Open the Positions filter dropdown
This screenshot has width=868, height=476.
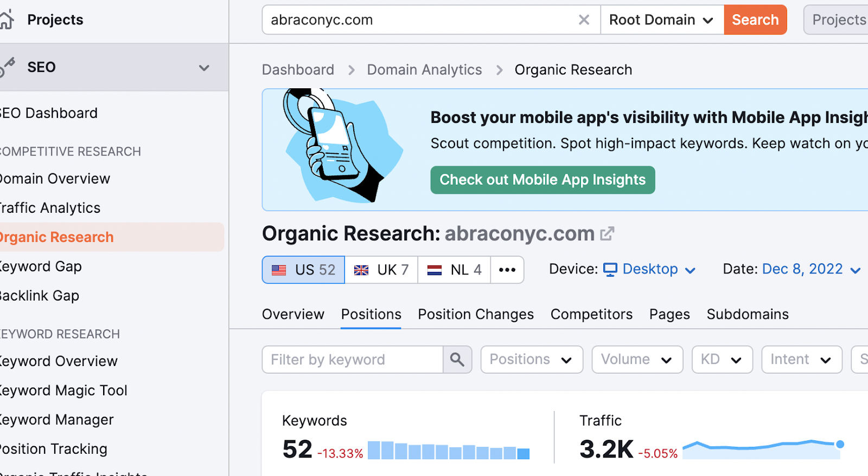tap(532, 360)
